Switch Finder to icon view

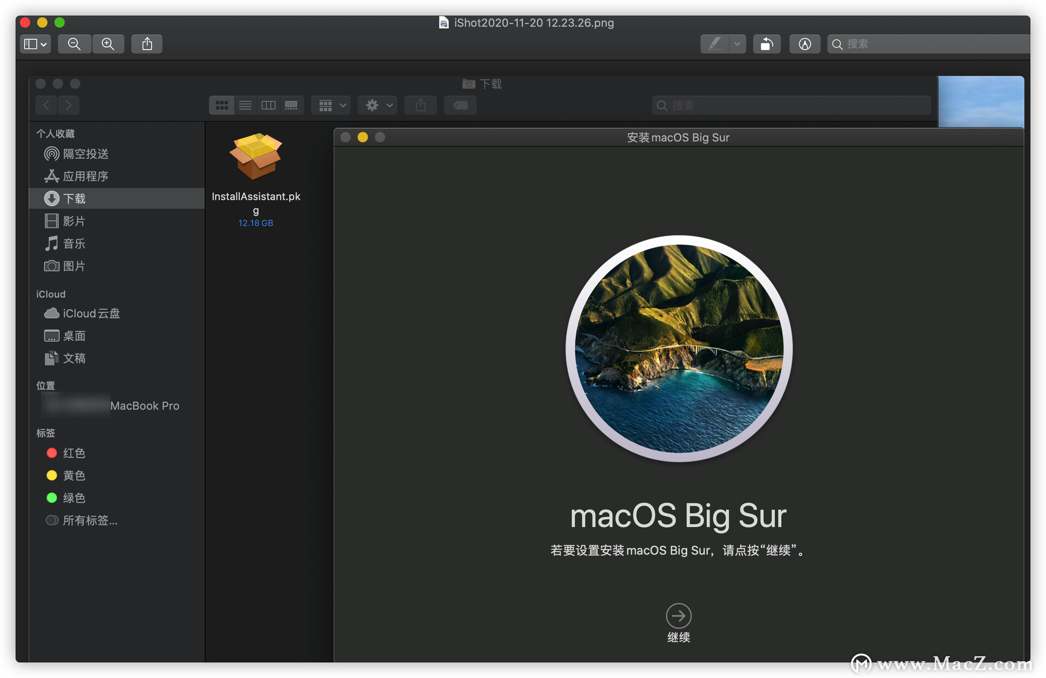pos(222,105)
